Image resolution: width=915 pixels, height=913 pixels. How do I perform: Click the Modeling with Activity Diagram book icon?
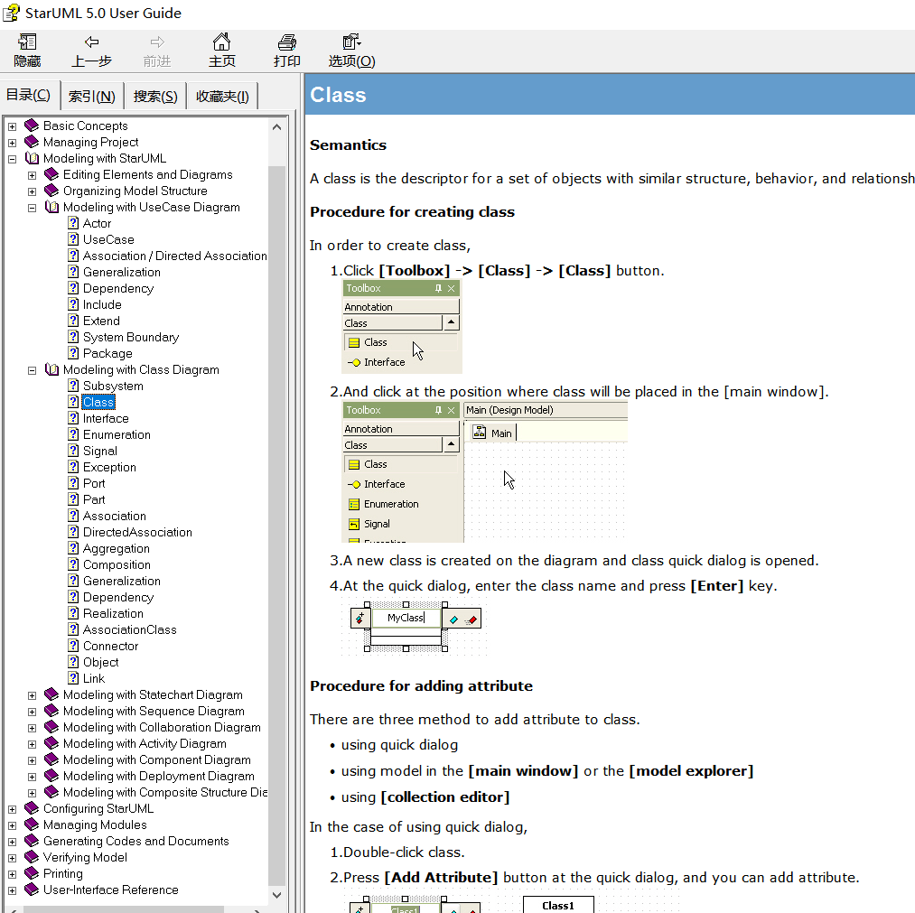[x=51, y=743]
